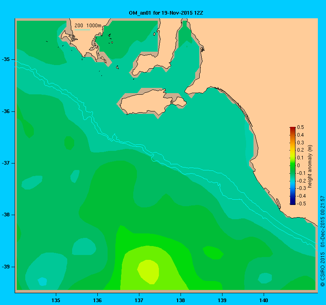This screenshot has width=326, height=305.
Task: Click color bar value 0.1
Action: point(300,158)
